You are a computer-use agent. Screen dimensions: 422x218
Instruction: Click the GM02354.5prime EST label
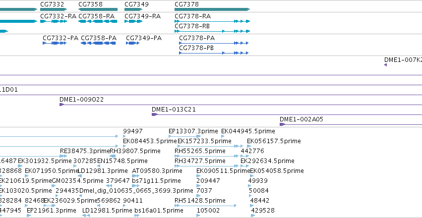coord(77,181)
